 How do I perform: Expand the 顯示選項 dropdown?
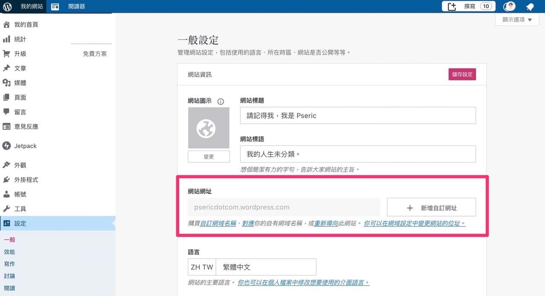[517, 20]
